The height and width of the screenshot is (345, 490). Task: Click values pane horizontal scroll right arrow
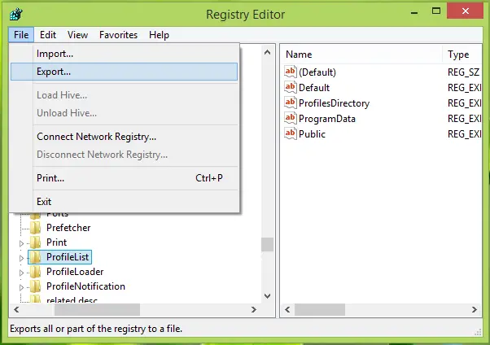click(474, 309)
